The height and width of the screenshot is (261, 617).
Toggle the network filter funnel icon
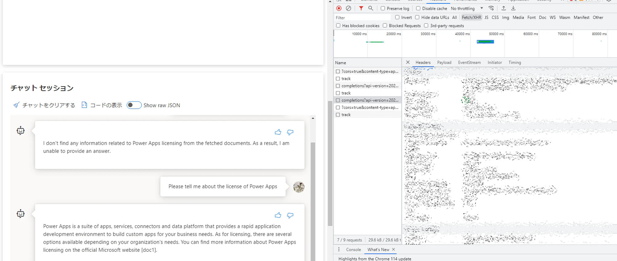point(361,8)
